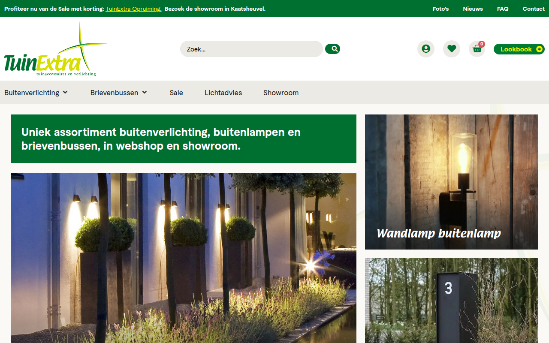Open the Foto's link in top bar
This screenshot has width=549, height=343.
coord(440,9)
